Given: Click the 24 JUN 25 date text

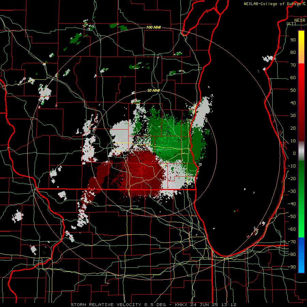Looking at the screenshot, I should (x=204, y=305).
